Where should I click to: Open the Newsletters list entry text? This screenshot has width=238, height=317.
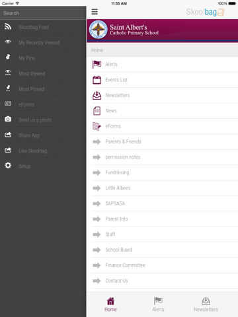pos(118,95)
